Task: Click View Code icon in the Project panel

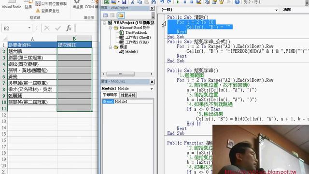Action: [x=105, y=15]
